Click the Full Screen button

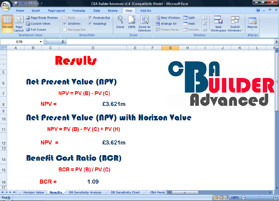click(36, 29)
